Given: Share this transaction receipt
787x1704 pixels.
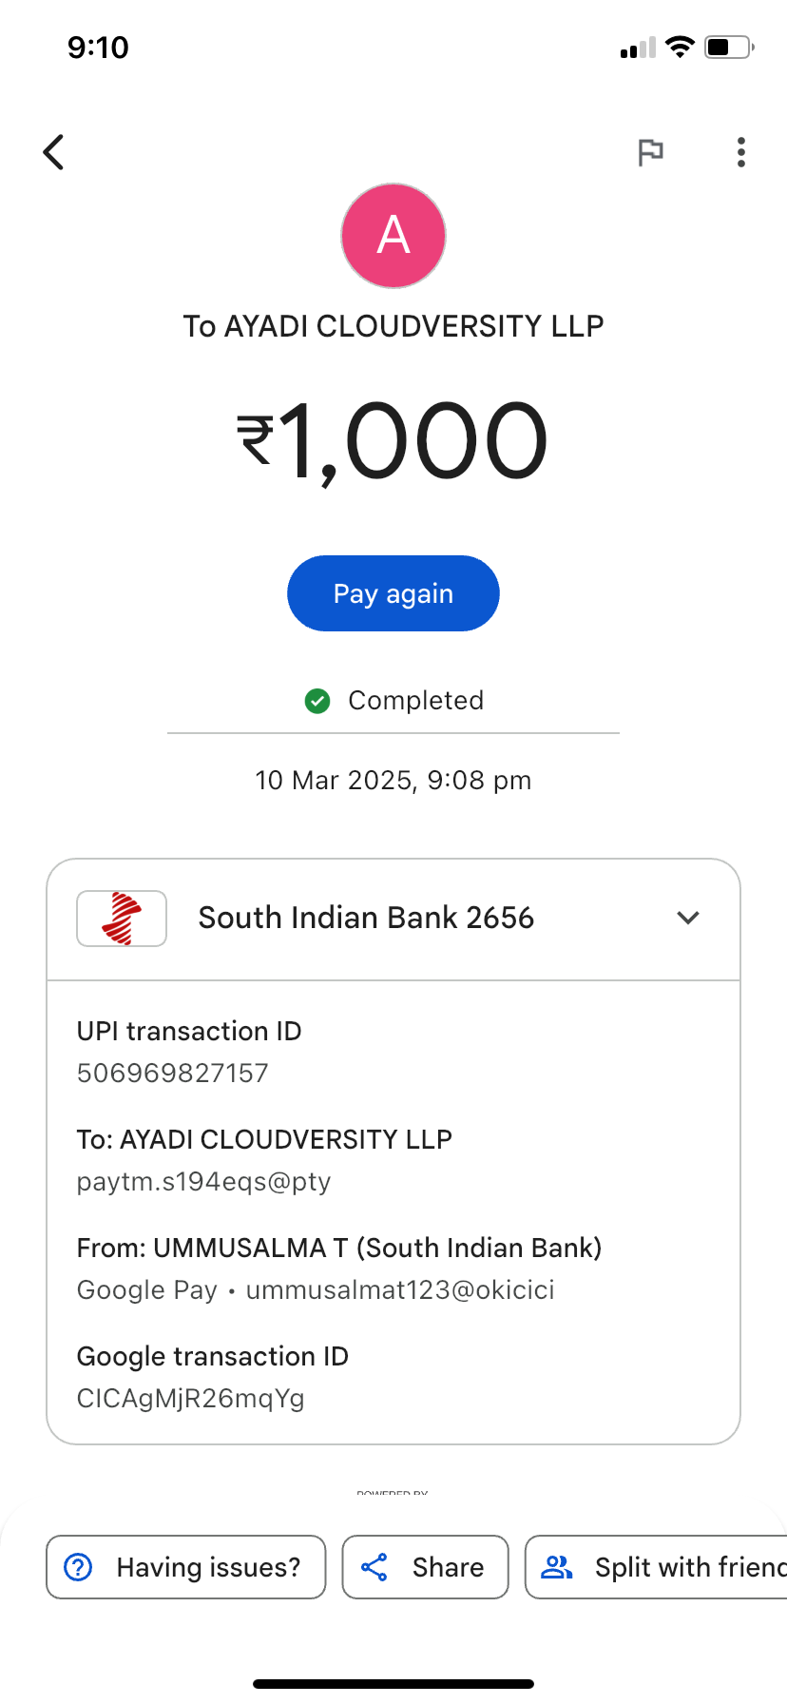Looking at the screenshot, I should tap(425, 1567).
